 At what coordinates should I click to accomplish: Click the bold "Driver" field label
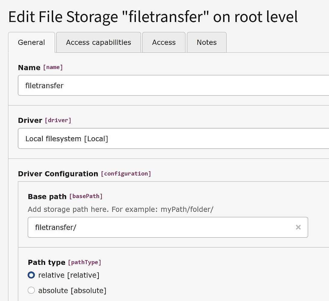point(30,120)
